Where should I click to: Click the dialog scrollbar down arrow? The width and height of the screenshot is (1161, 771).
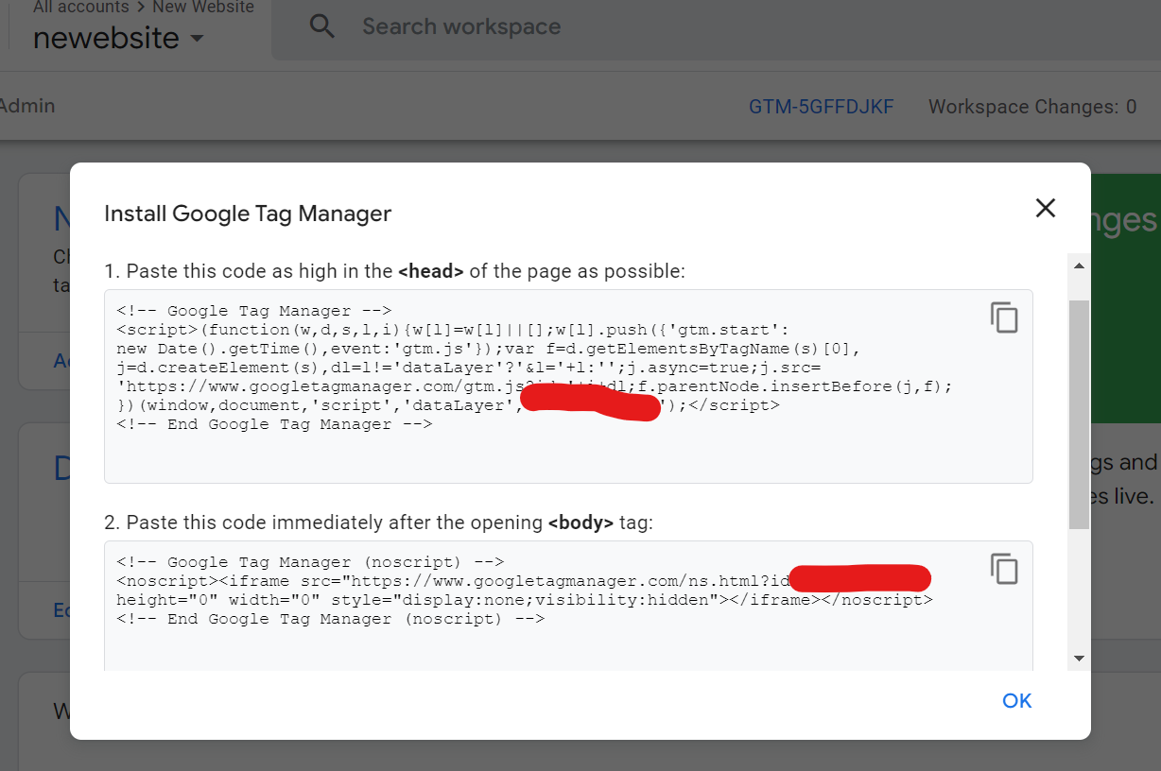1079,659
